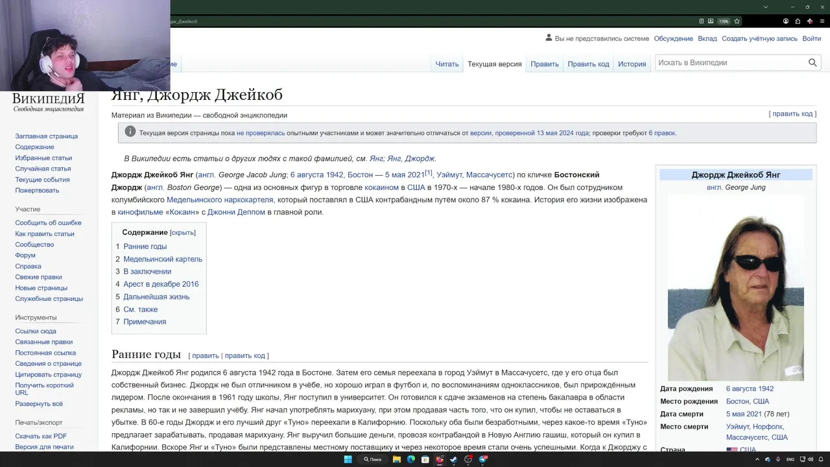This screenshot has height=467, width=830.
Task: Open 'Бостон, США' birthplace link in the infobox
Action: point(748,401)
